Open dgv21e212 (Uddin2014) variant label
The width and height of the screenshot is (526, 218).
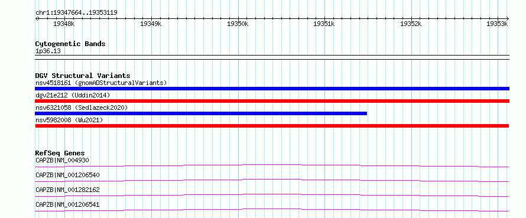coord(73,95)
